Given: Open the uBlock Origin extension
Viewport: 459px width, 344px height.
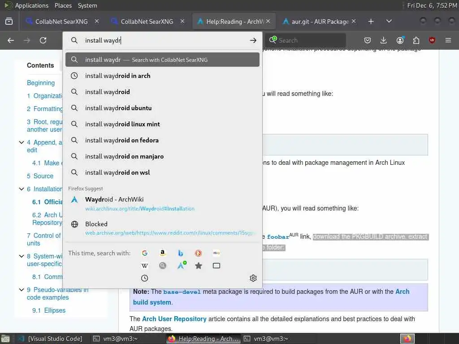Looking at the screenshot, I should [432, 40].
